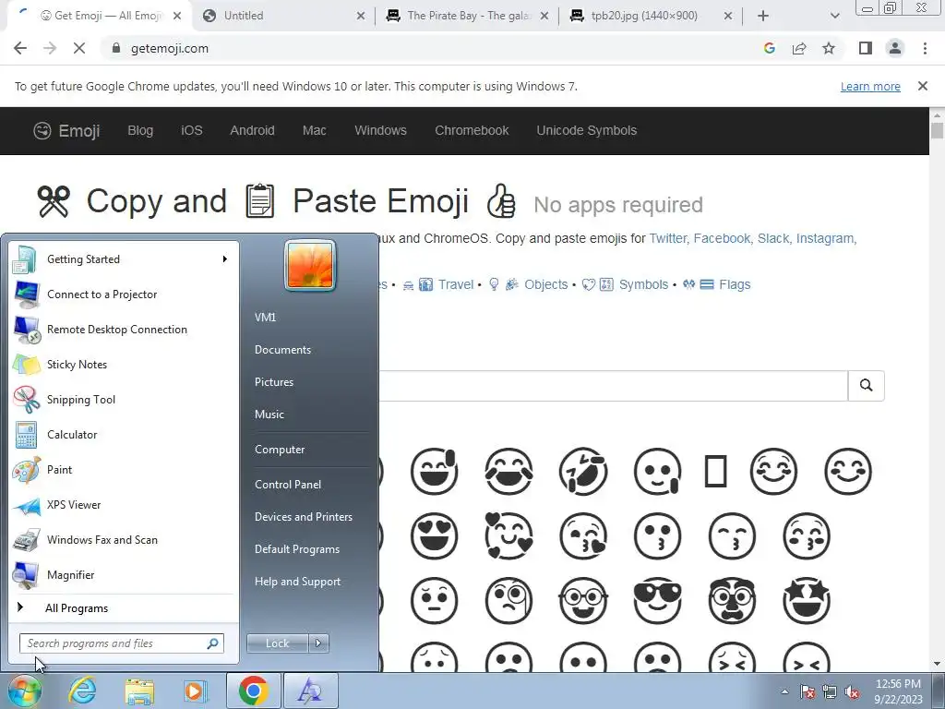Expand Getting Started submenu arrow
This screenshot has width=945, height=709.
click(x=225, y=259)
